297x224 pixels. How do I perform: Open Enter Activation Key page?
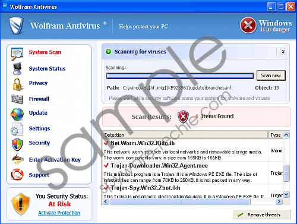[55, 160]
